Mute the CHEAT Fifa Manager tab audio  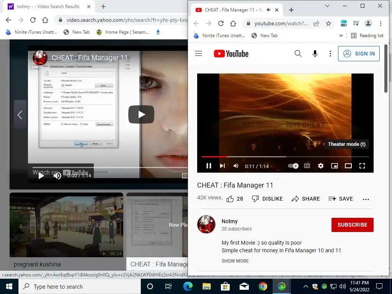(x=268, y=10)
